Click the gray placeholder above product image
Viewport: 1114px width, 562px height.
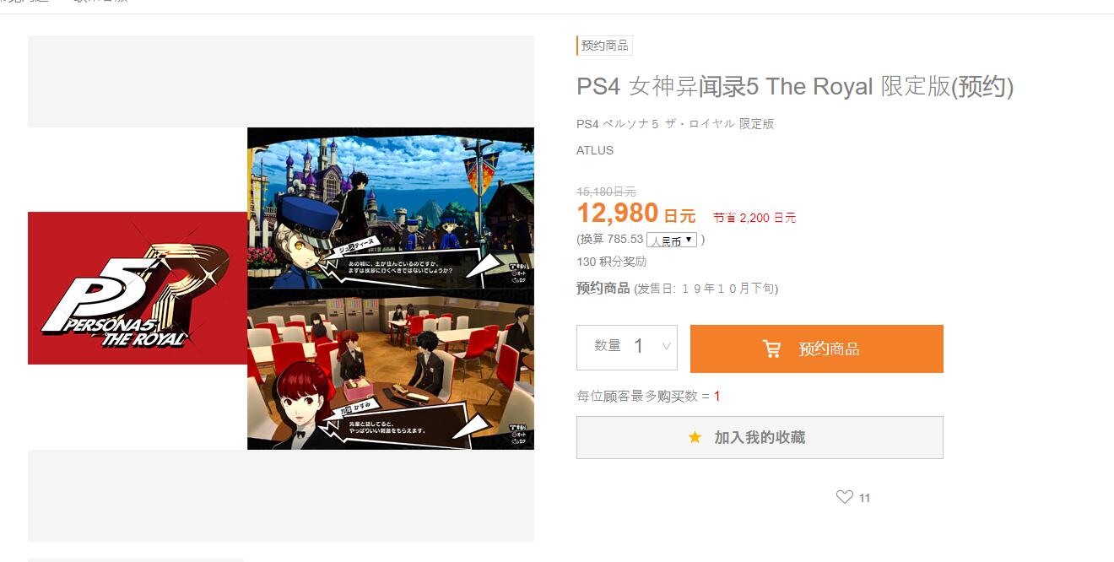[281, 81]
